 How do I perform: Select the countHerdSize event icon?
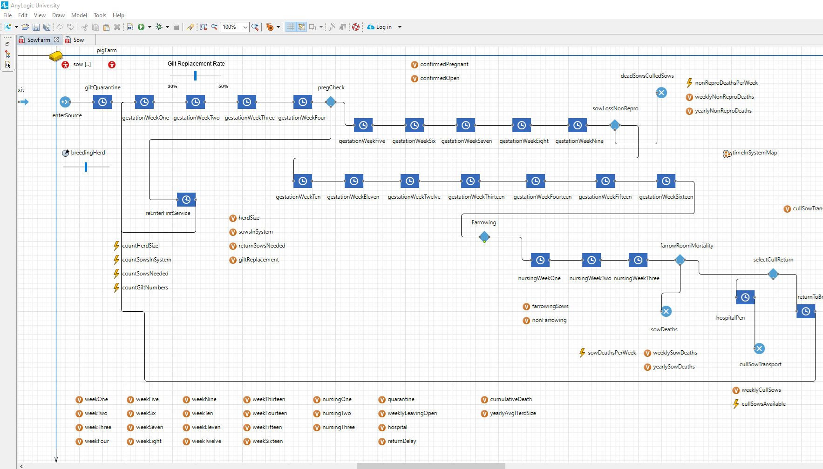pyautogui.click(x=116, y=246)
